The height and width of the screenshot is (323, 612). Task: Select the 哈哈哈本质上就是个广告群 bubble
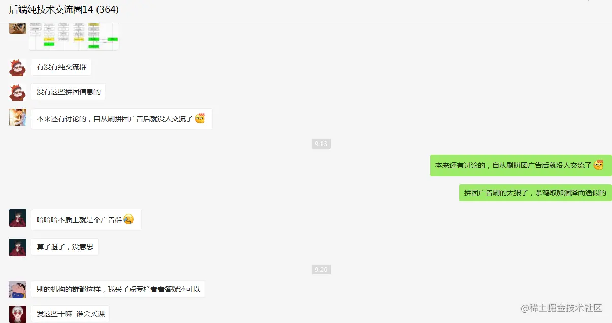(86, 220)
